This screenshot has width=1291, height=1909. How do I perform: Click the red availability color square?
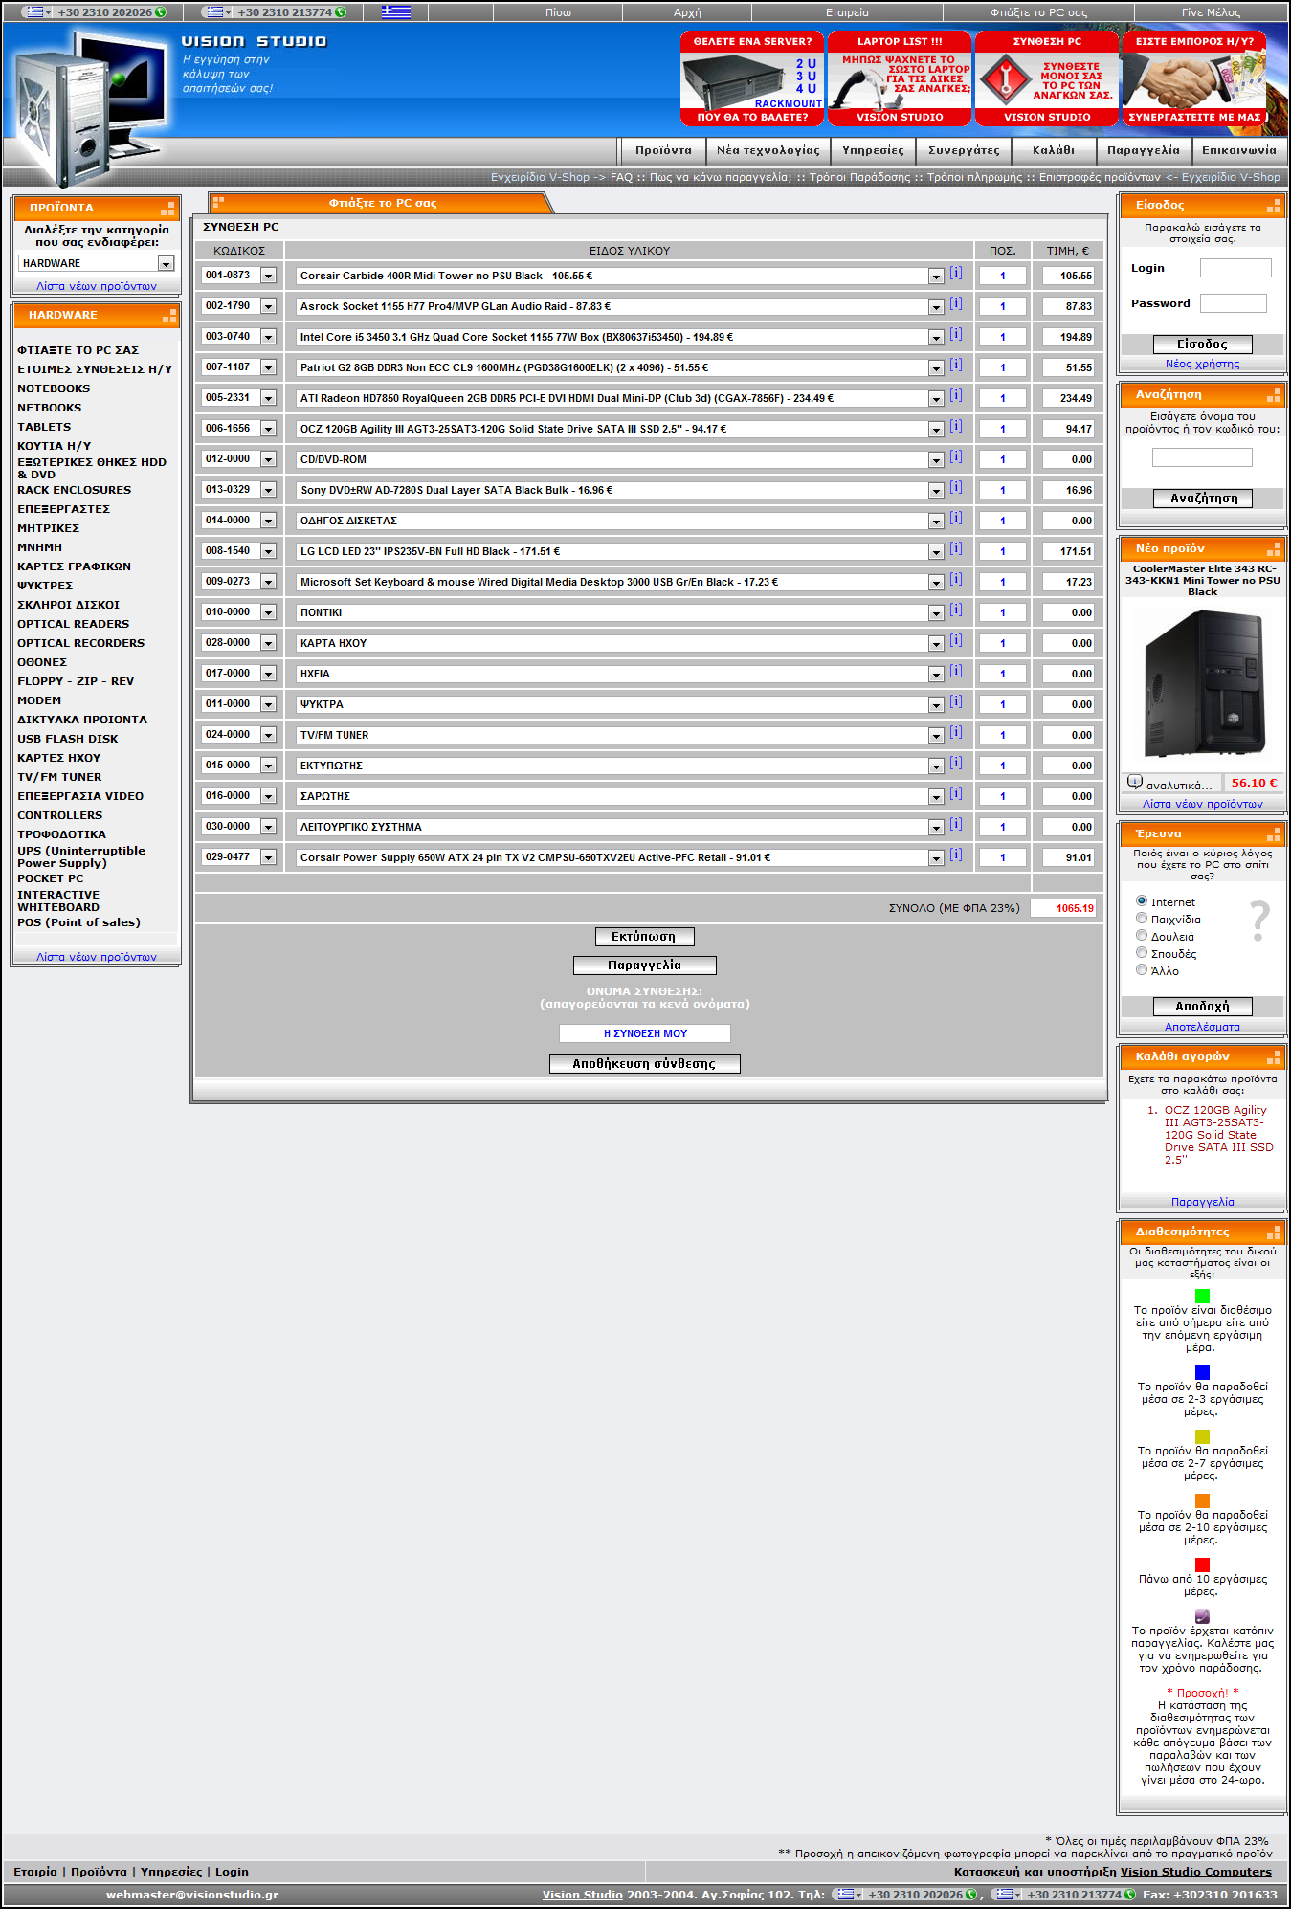point(1202,1565)
